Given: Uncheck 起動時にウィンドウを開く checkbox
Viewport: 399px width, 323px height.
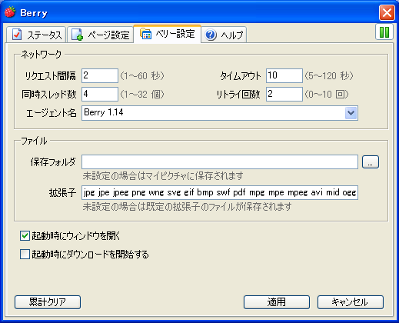Looking at the screenshot, I should (25, 236).
